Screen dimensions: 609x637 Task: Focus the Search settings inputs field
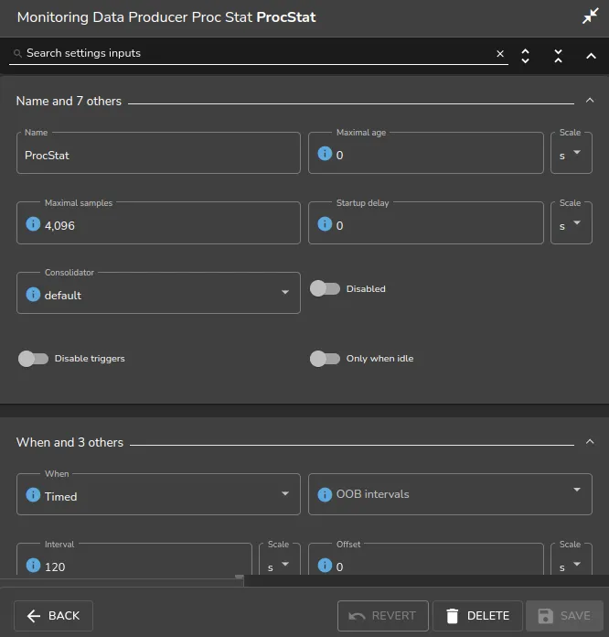[x=259, y=53]
